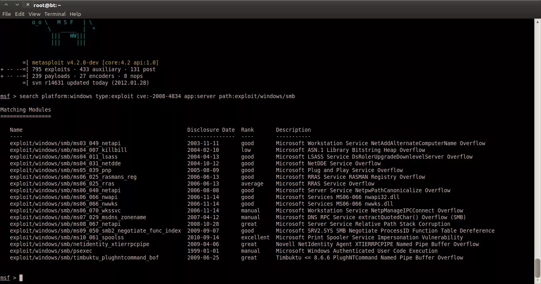Select exploit/windows/smb/timbuktu_plughntcommand_bof module name
Viewport: 541px width, 284px height.
point(84,257)
